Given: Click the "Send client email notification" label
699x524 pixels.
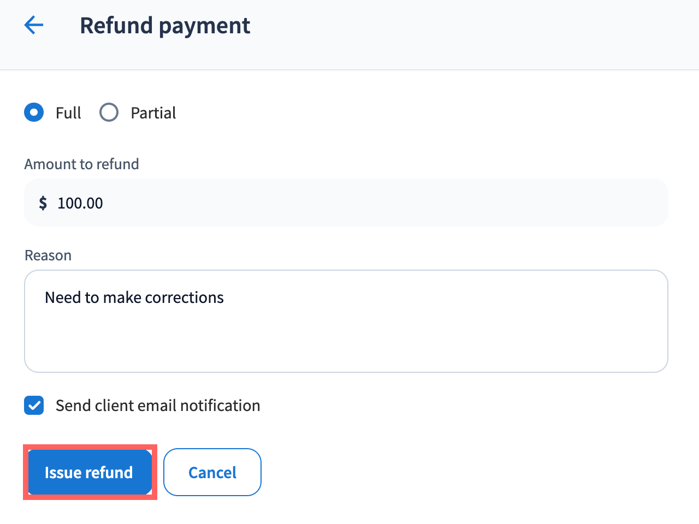Looking at the screenshot, I should tap(158, 406).
